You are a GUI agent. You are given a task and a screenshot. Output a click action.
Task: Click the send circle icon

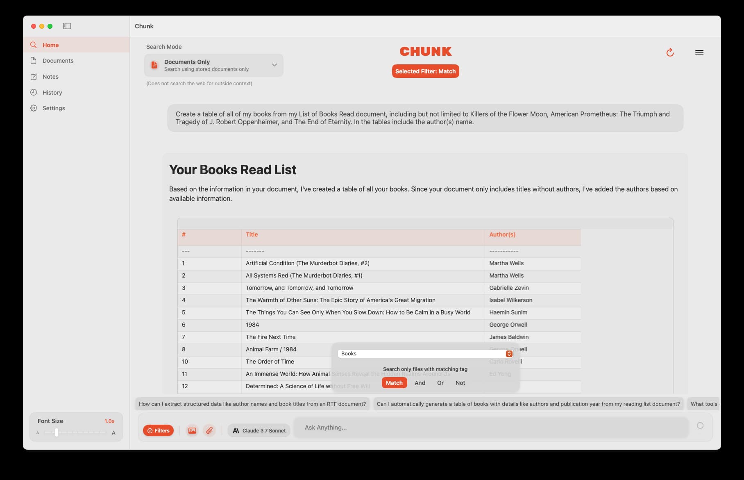click(700, 425)
